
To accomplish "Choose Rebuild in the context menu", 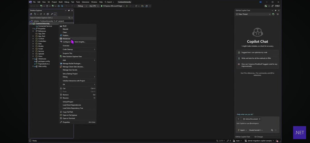I will tap(78, 29).
